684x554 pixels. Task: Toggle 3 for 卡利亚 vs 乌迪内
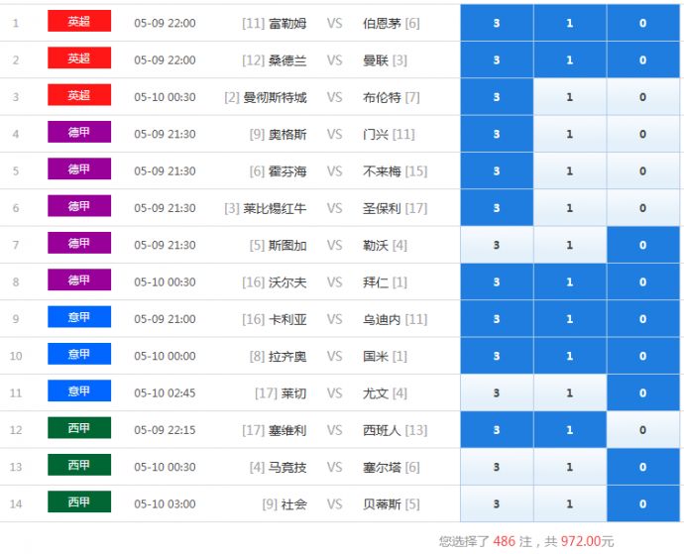point(497,319)
